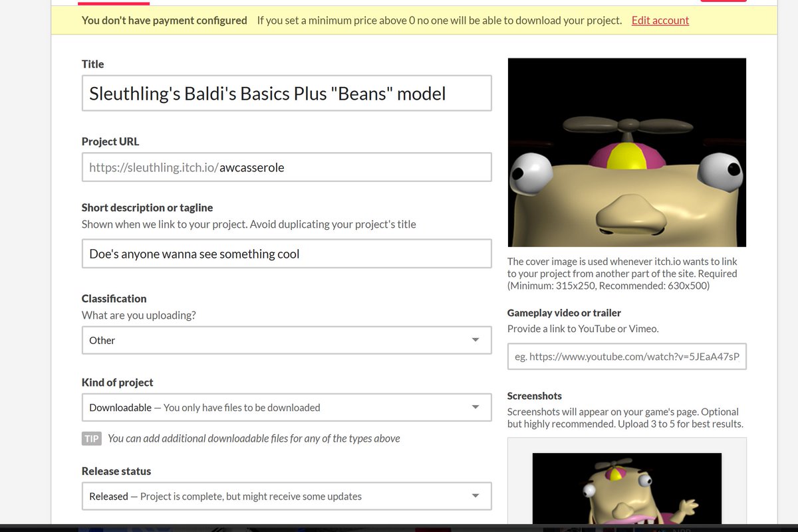Expand the Kind of project dropdown
The width and height of the screenshot is (798, 532).
pyautogui.click(x=287, y=407)
